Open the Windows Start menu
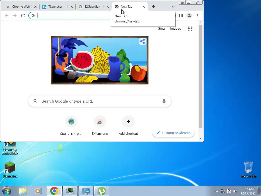The height and width of the screenshot is (196, 261). pos(7,191)
